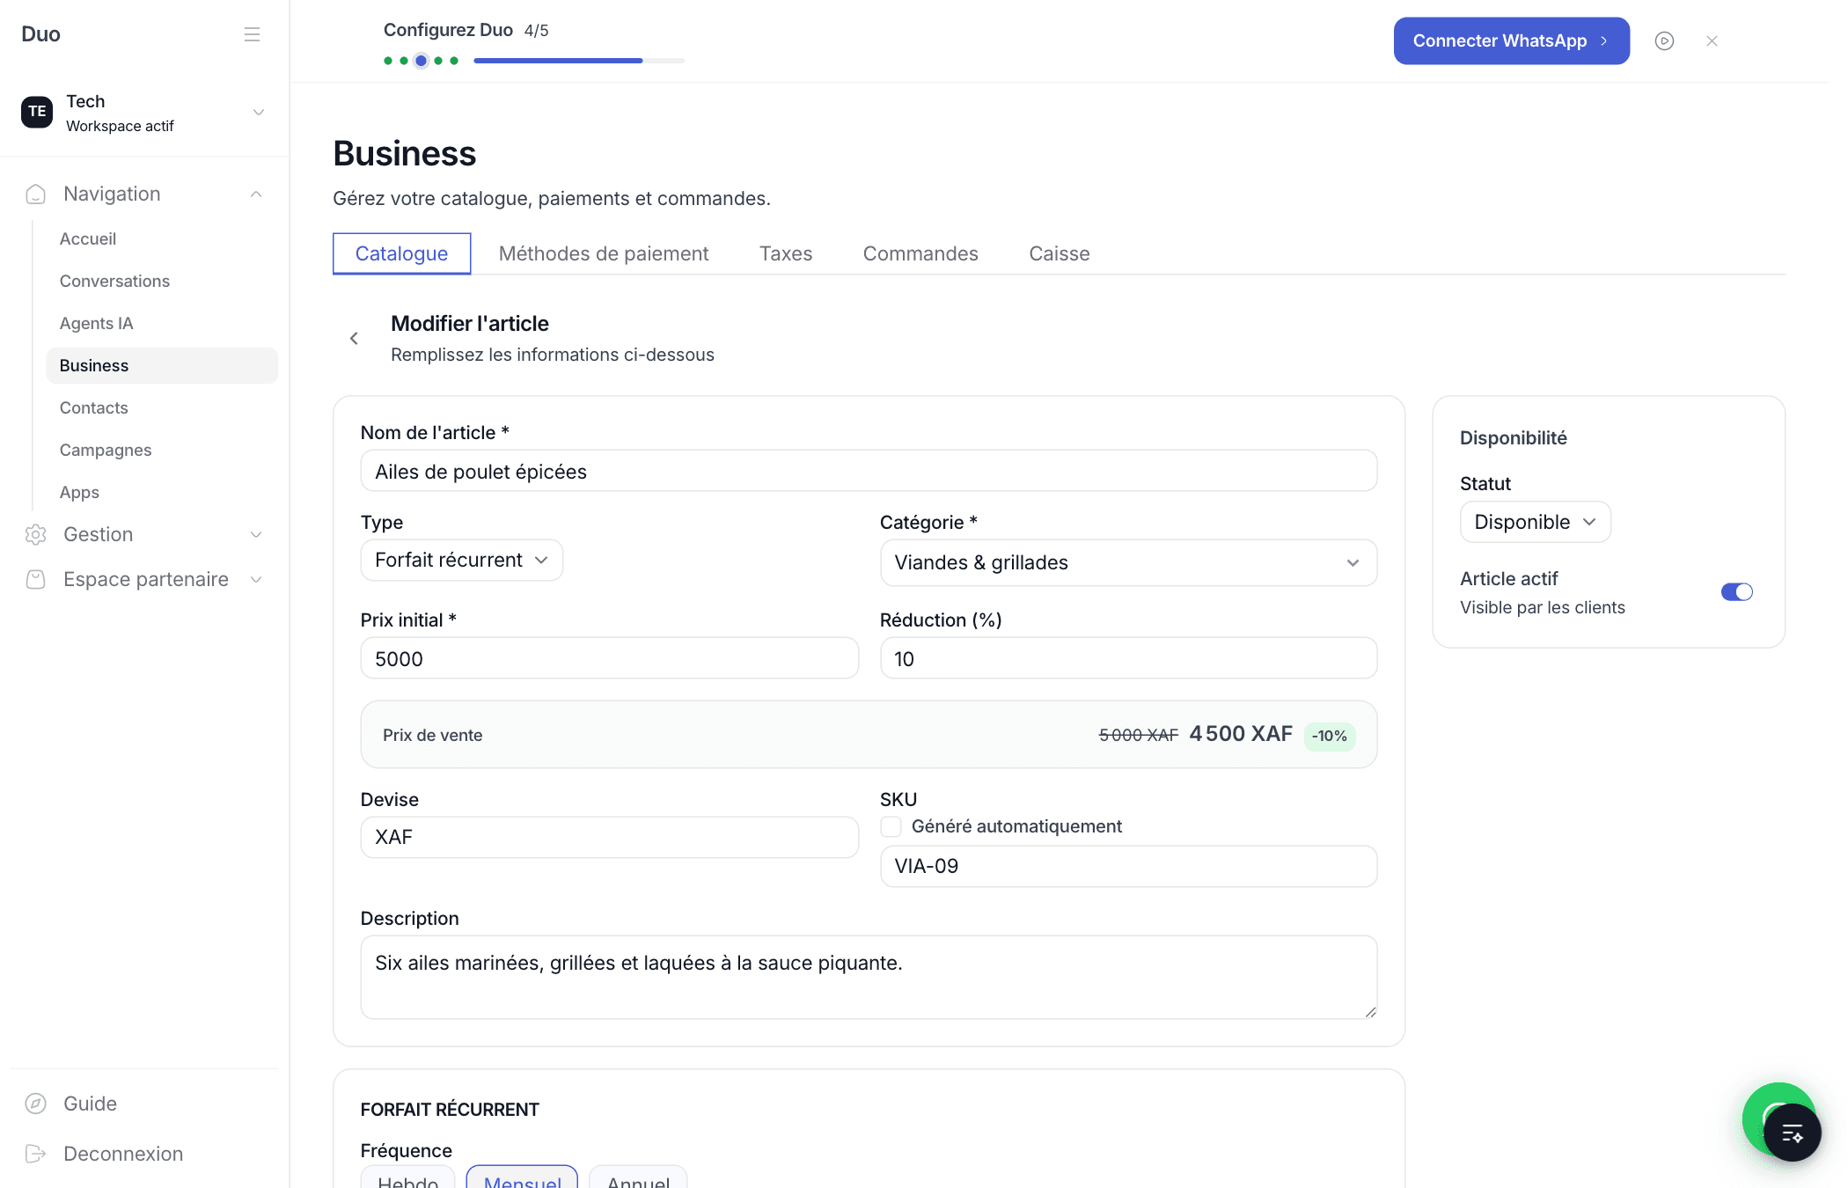Click the Espace partenaire bag icon
The width and height of the screenshot is (1848, 1188).
tap(36, 579)
